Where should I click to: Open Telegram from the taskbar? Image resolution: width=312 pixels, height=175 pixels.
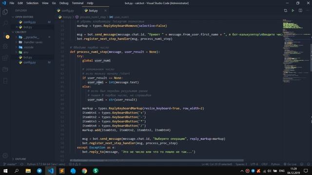coord(39,171)
